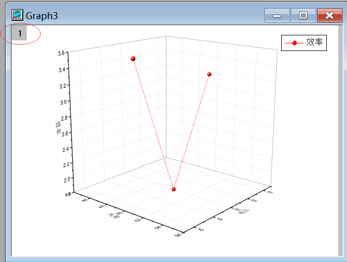347x262 pixels.
Task: Click the 效率 legend box
Action: point(304,43)
